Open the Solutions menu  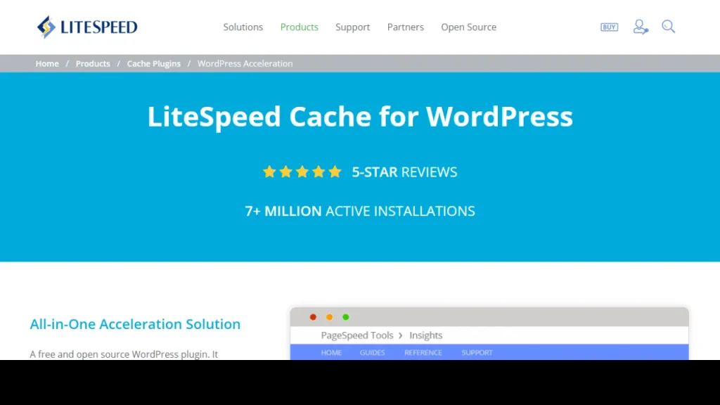[x=243, y=27]
